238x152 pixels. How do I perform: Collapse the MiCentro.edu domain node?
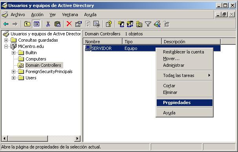6,46
